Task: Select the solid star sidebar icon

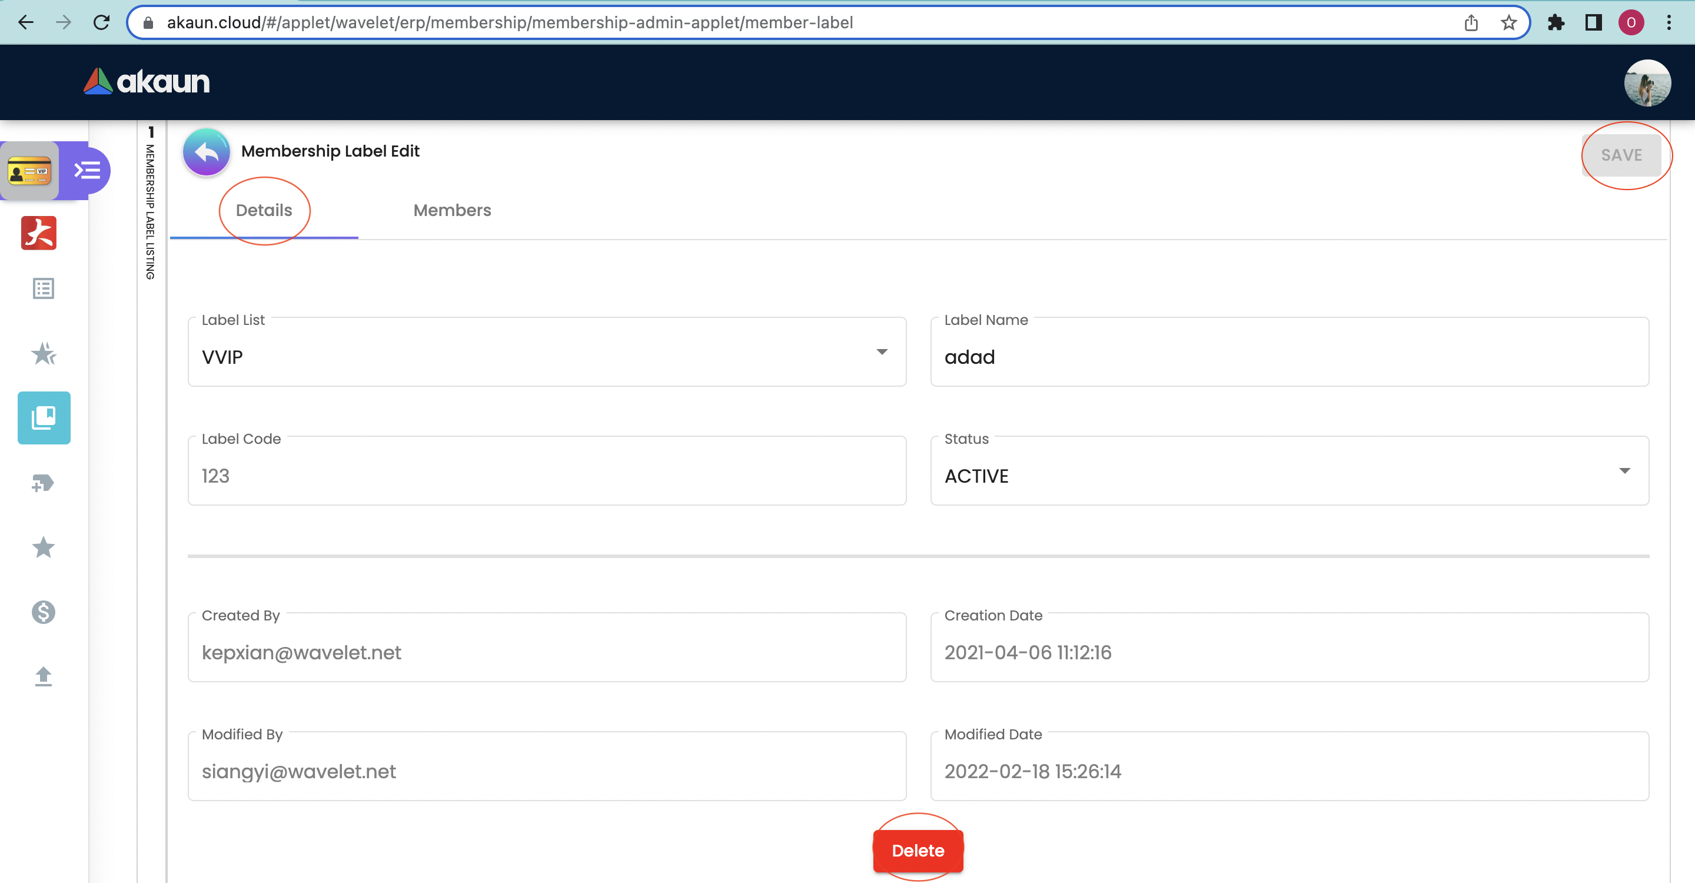Action: click(x=44, y=547)
